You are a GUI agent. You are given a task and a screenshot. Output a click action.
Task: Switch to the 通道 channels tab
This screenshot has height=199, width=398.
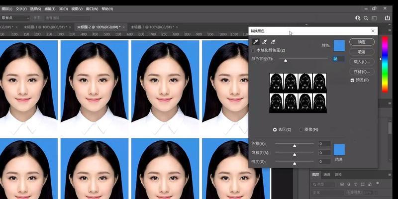327,175
